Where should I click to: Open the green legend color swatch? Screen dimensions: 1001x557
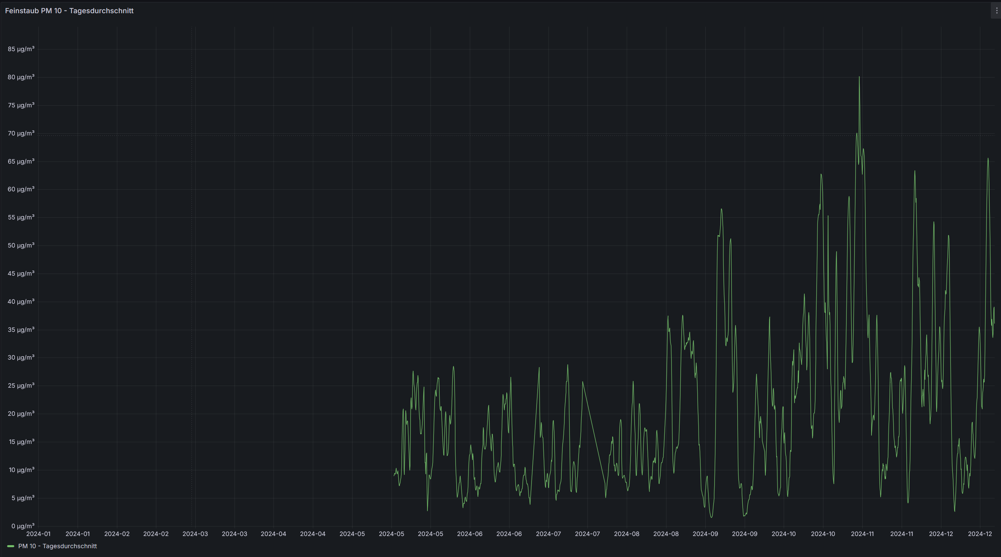[x=11, y=546]
